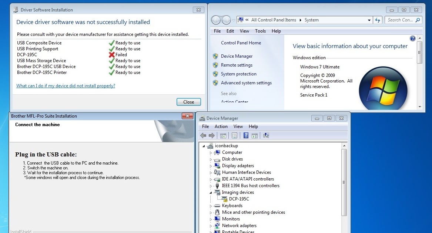Click the Device Manager toolbar forward arrow

click(x=212, y=135)
